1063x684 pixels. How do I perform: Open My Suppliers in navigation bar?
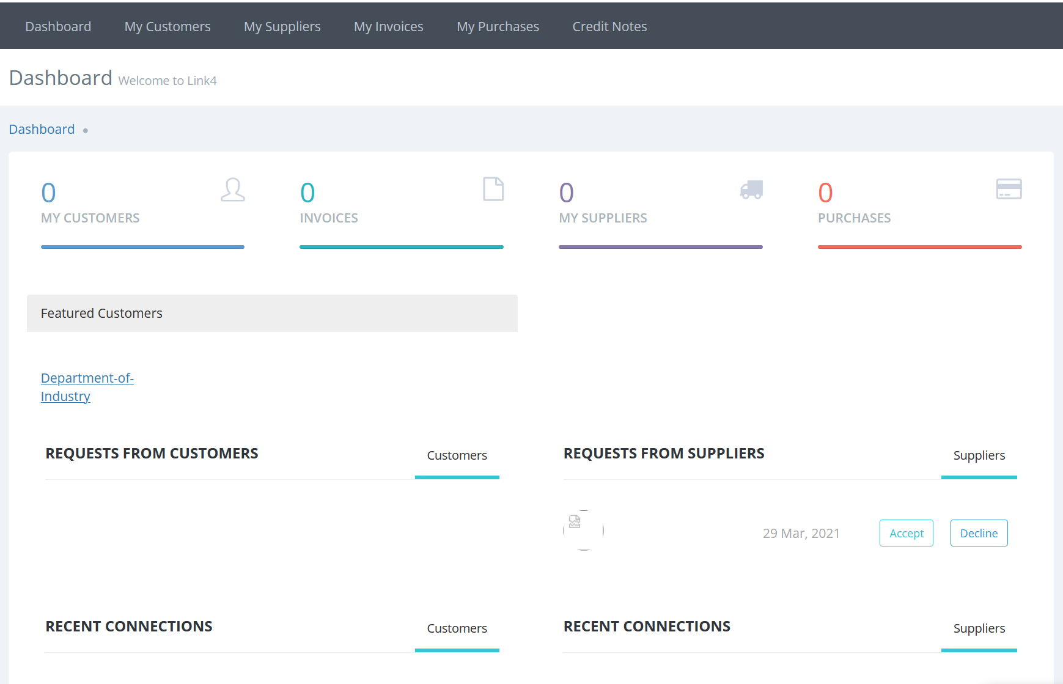pyautogui.click(x=282, y=26)
